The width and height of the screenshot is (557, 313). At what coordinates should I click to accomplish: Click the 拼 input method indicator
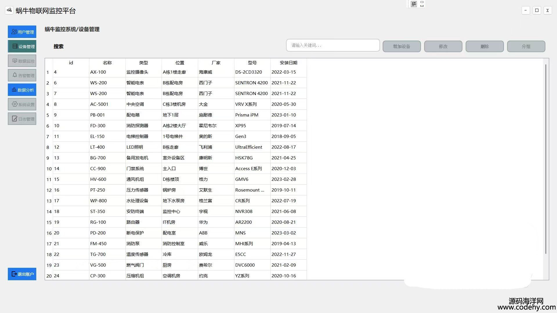[414, 4]
